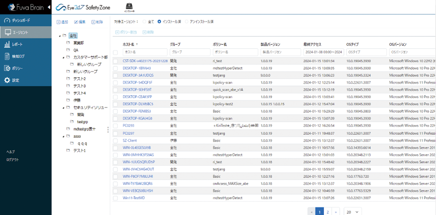Collapse the 全社 tree node
Screen dimensions: 436x215
pos(60,36)
